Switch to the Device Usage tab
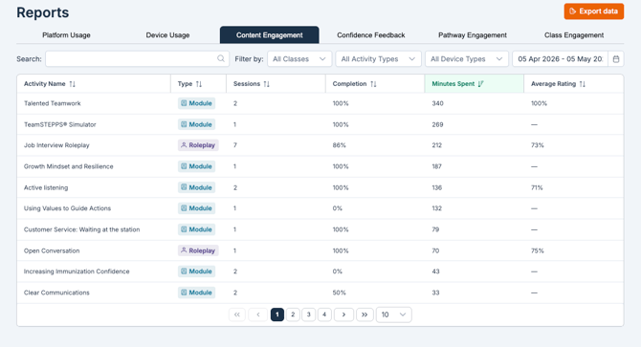 point(167,35)
